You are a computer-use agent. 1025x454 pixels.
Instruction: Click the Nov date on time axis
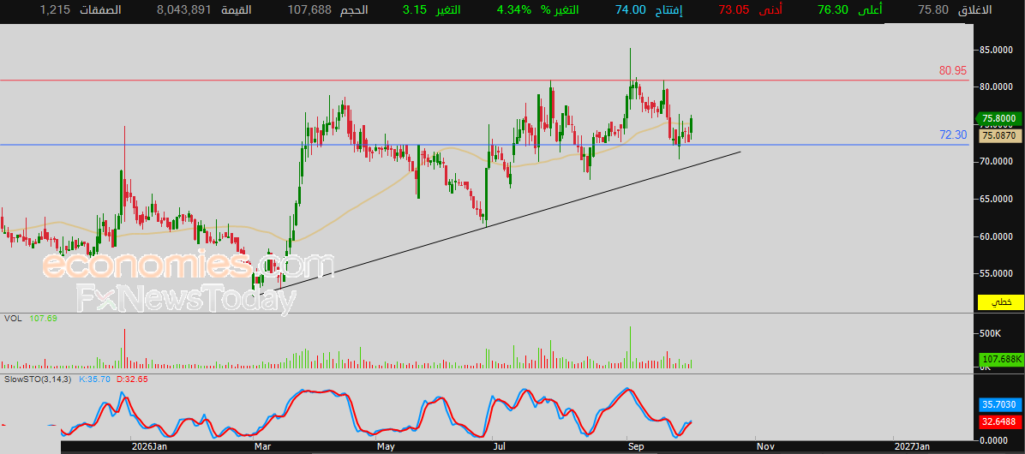765,447
